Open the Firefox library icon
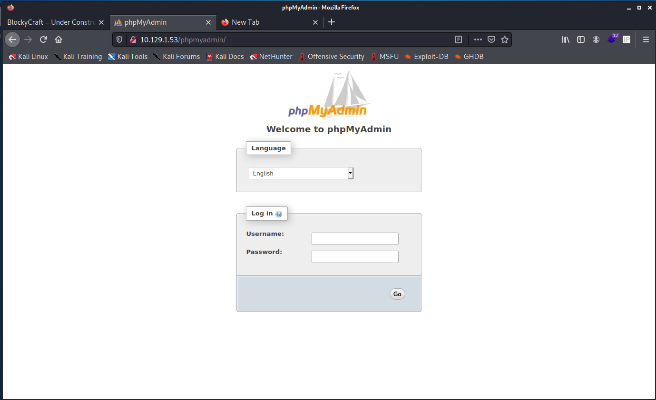This screenshot has height=400, width=656. (566, 39)
